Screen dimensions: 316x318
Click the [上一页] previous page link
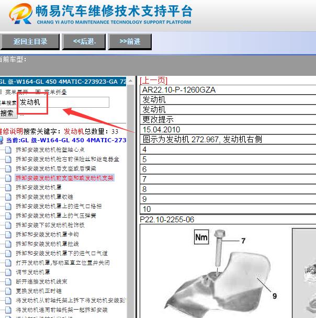[x=153, y=81]
